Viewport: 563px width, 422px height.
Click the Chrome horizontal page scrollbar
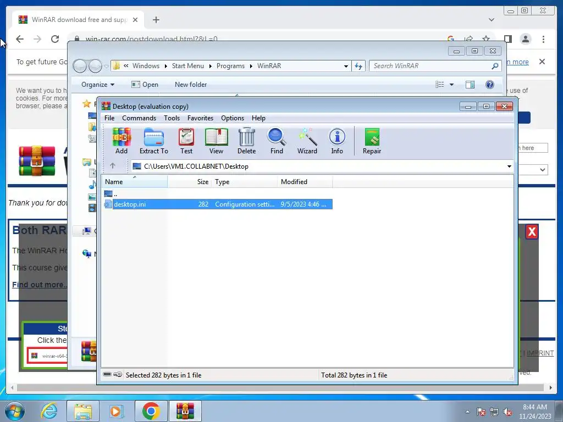click(x=280, y=387)
